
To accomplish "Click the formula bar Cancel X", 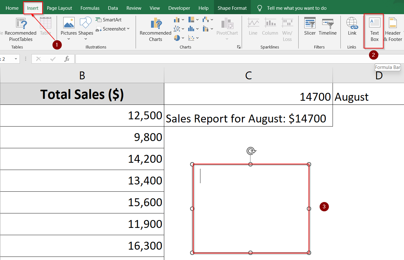I will pyautogui.click(x=38, y=59).
